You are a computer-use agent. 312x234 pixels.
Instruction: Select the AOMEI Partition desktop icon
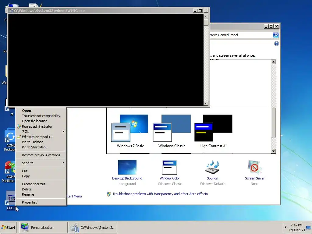(9, 172)
